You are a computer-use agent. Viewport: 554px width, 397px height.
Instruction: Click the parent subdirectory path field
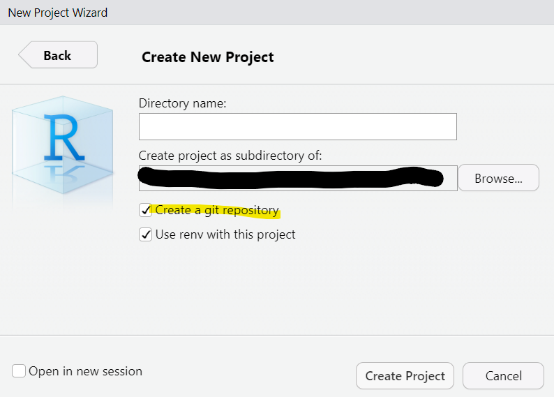tap(297, 178)
